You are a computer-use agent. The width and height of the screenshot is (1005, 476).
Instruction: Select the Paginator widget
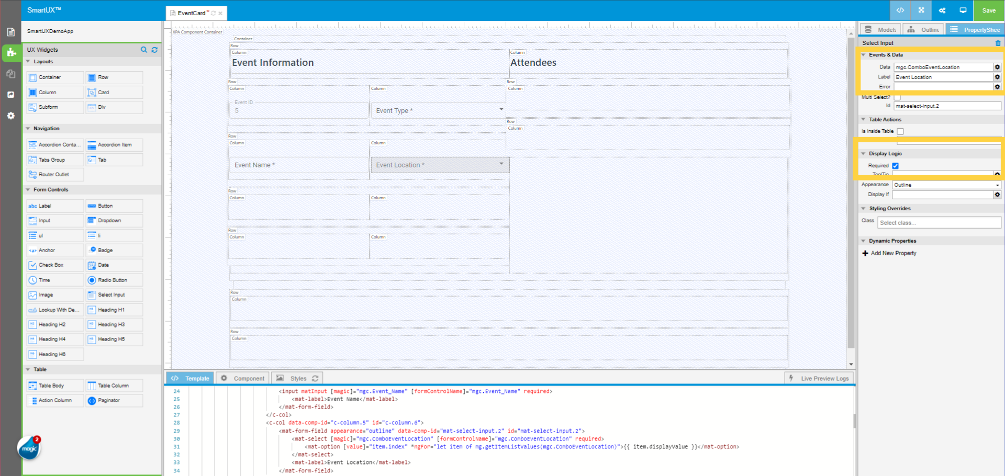click(x=114, y=400)
